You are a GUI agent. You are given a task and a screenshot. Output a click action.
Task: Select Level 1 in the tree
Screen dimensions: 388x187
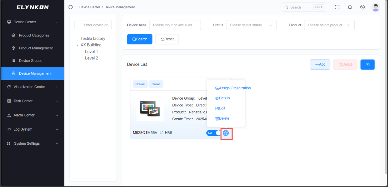pos(92,52)
